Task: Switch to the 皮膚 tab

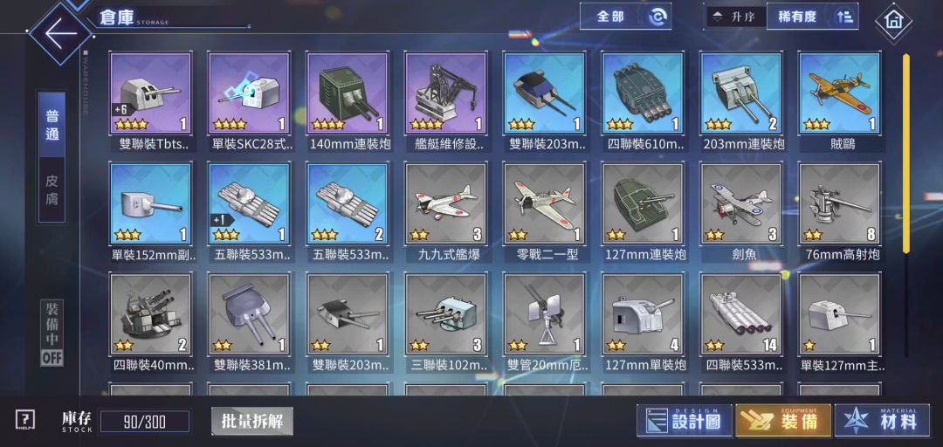Action: click(52, 190)
